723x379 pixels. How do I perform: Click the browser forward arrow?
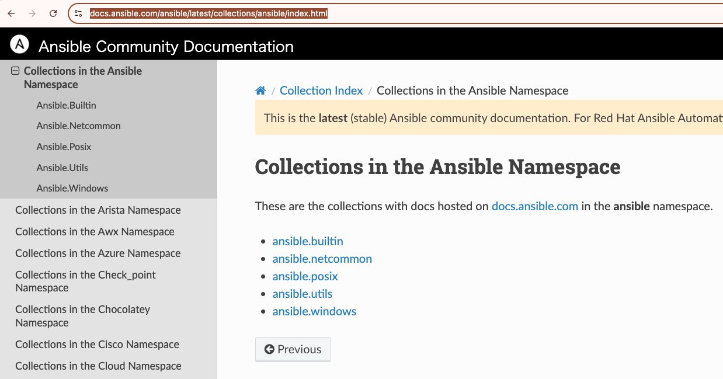pyautogui.click(x=31, y=13)
